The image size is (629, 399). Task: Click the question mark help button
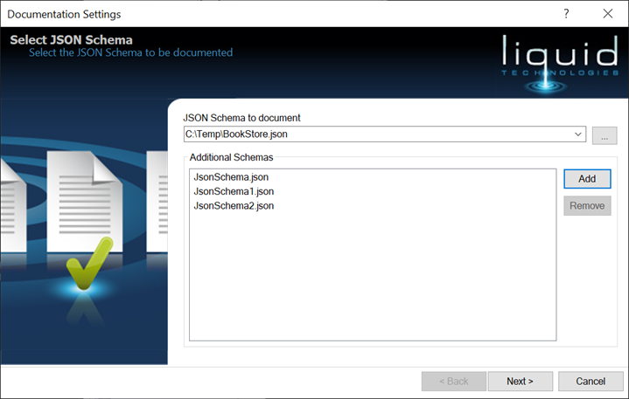point(566,14)
